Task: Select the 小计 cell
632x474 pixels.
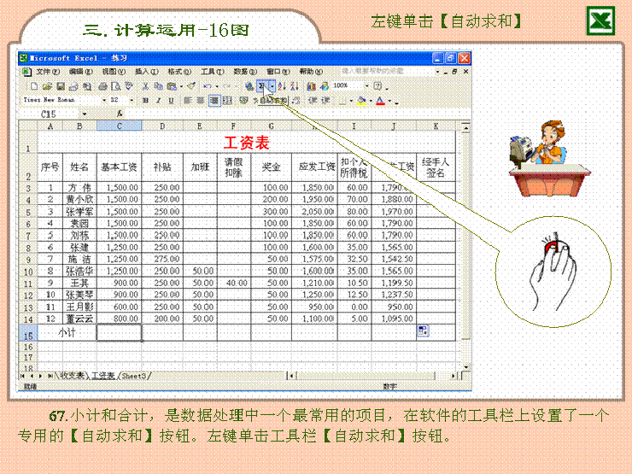Action: [x=67, y=333]
